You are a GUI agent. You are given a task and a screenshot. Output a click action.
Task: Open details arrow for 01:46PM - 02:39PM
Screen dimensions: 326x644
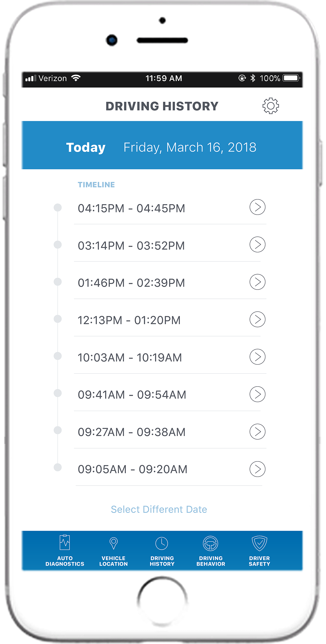tap(257, 282)
